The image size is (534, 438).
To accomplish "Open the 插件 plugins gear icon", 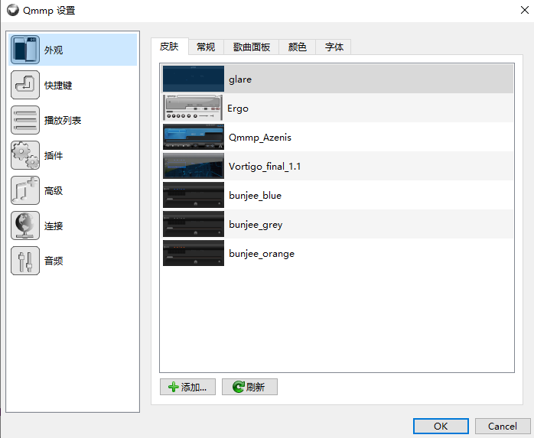I will pos(25,155).
